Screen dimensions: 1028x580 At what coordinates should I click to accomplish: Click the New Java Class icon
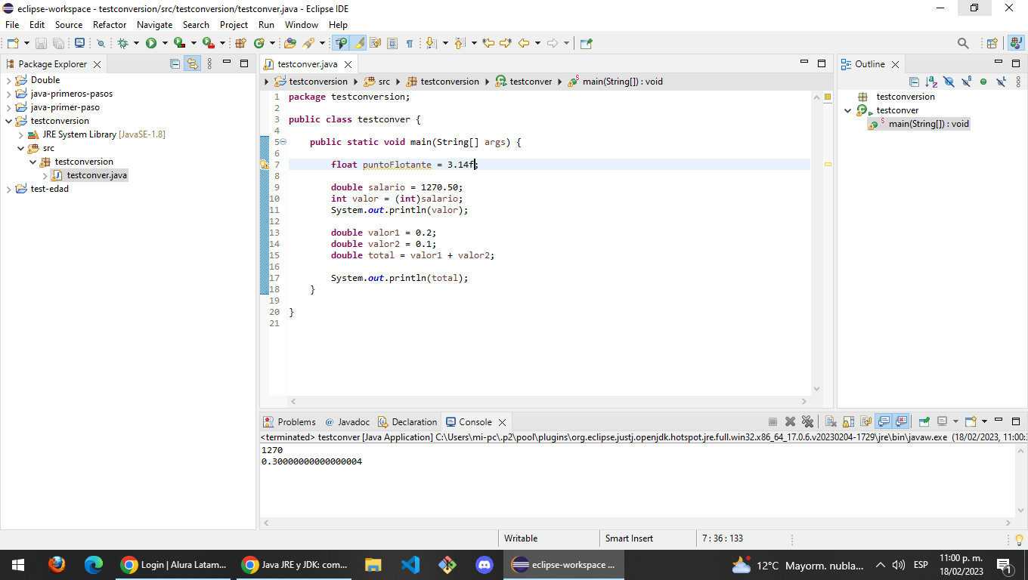(x=259, y=43)
